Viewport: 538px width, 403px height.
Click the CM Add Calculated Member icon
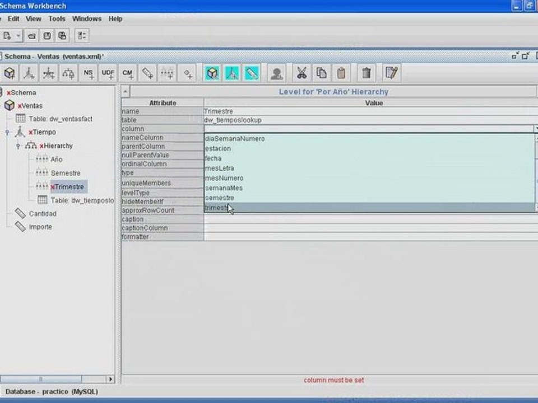click(x=128, y=73)
